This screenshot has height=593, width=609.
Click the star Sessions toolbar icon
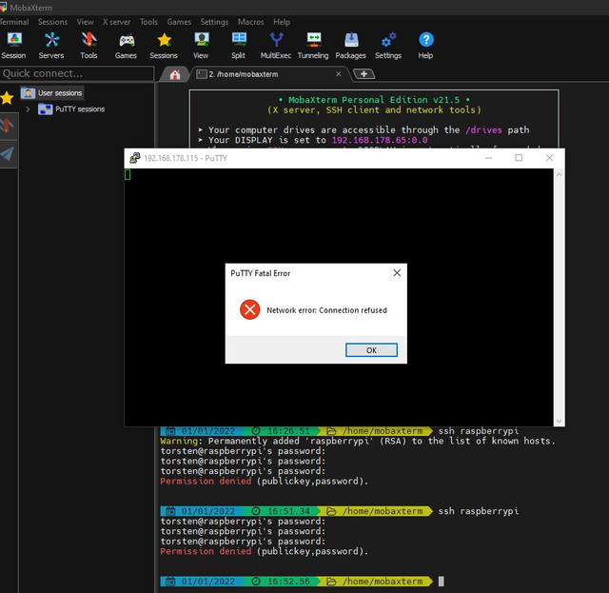point(164,46)
